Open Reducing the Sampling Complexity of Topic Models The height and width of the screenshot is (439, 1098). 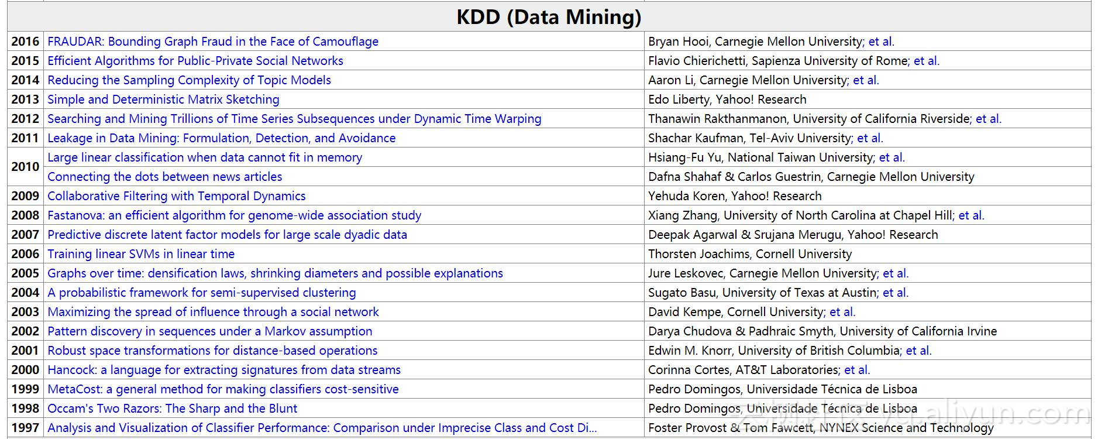click(189, 80)
